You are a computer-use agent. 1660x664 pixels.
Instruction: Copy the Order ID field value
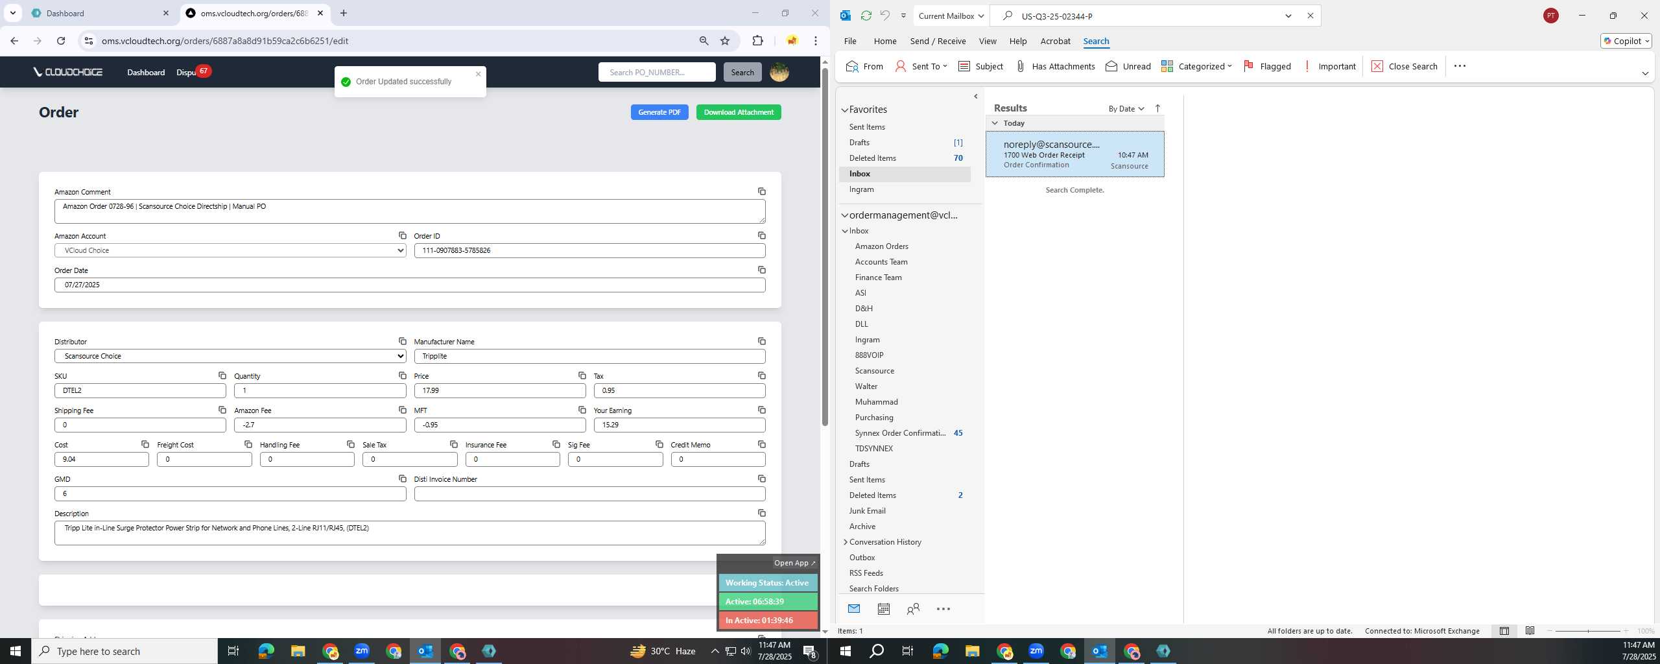click(762, 235)
